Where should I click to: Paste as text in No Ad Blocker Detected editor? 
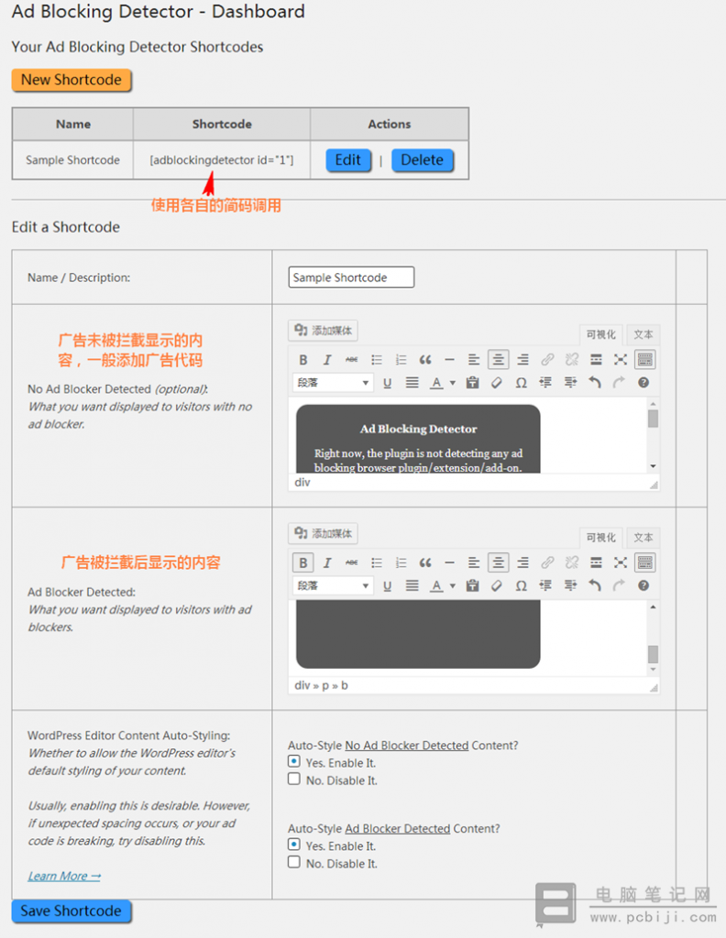(x=473, y=383)
